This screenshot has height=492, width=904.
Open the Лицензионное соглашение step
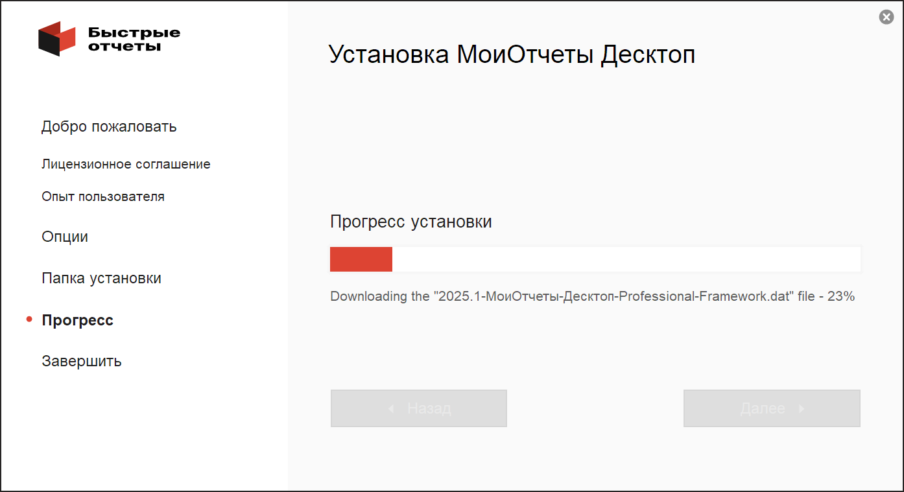[x=126, y=164]
